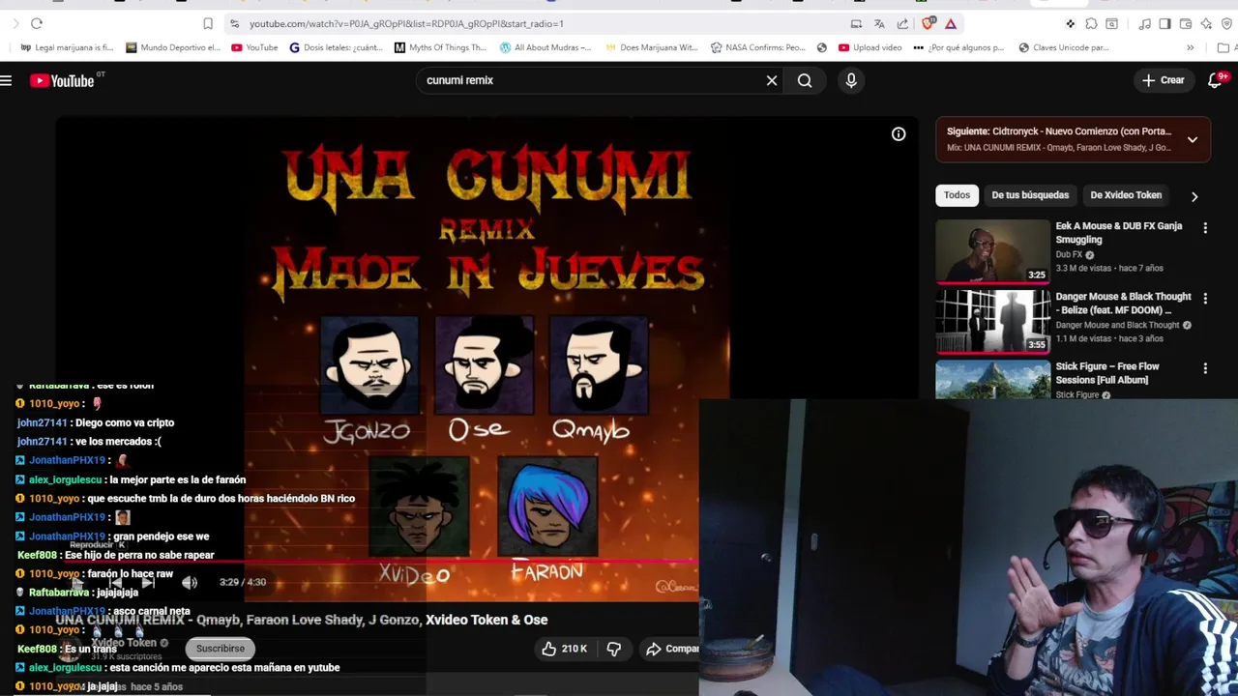Open side panel search tabs icon

1112,23
